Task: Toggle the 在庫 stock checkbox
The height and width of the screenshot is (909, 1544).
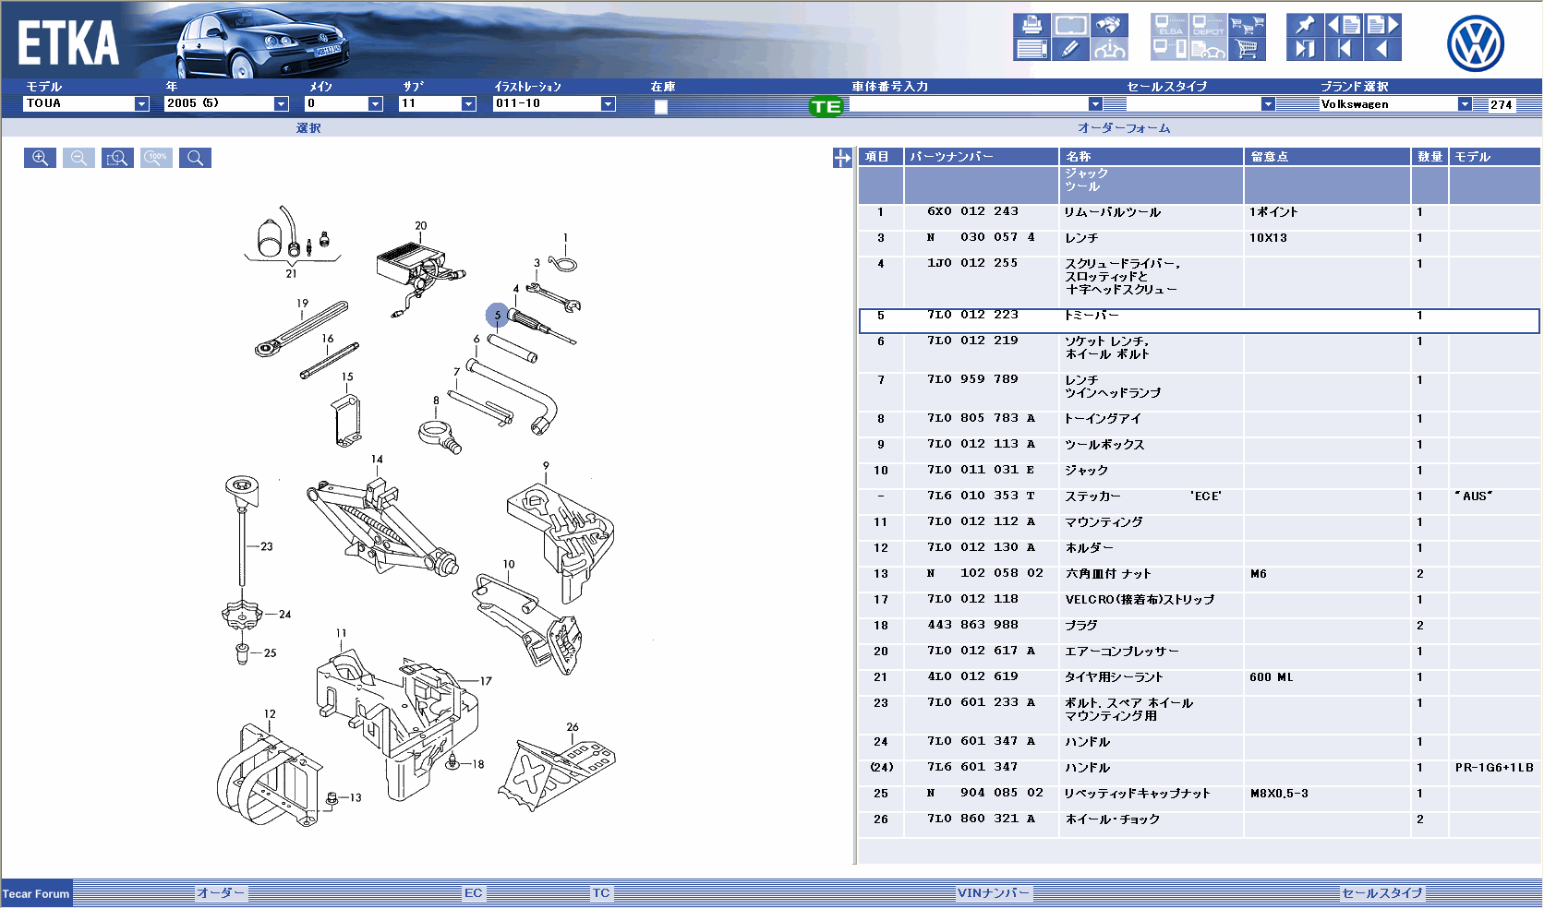Action: pos(661,107)
